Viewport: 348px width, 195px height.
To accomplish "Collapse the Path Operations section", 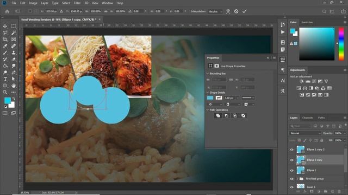I will click(x=208, y=109).
